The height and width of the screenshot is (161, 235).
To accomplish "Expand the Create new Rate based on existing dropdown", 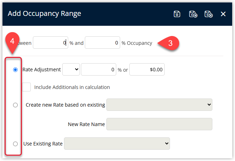I will 159,105.
